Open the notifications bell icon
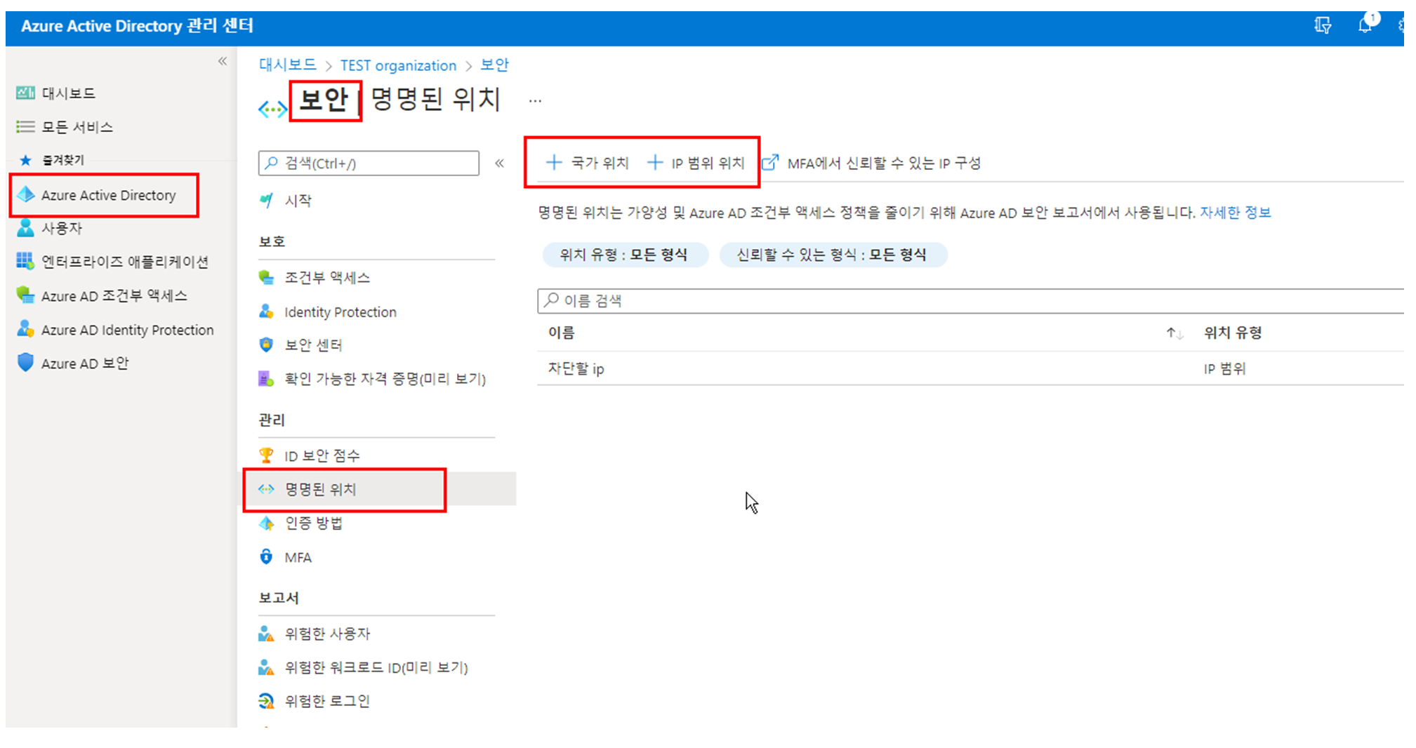The height and width of the screenshot is (748, 1416). click(1364, 26)
